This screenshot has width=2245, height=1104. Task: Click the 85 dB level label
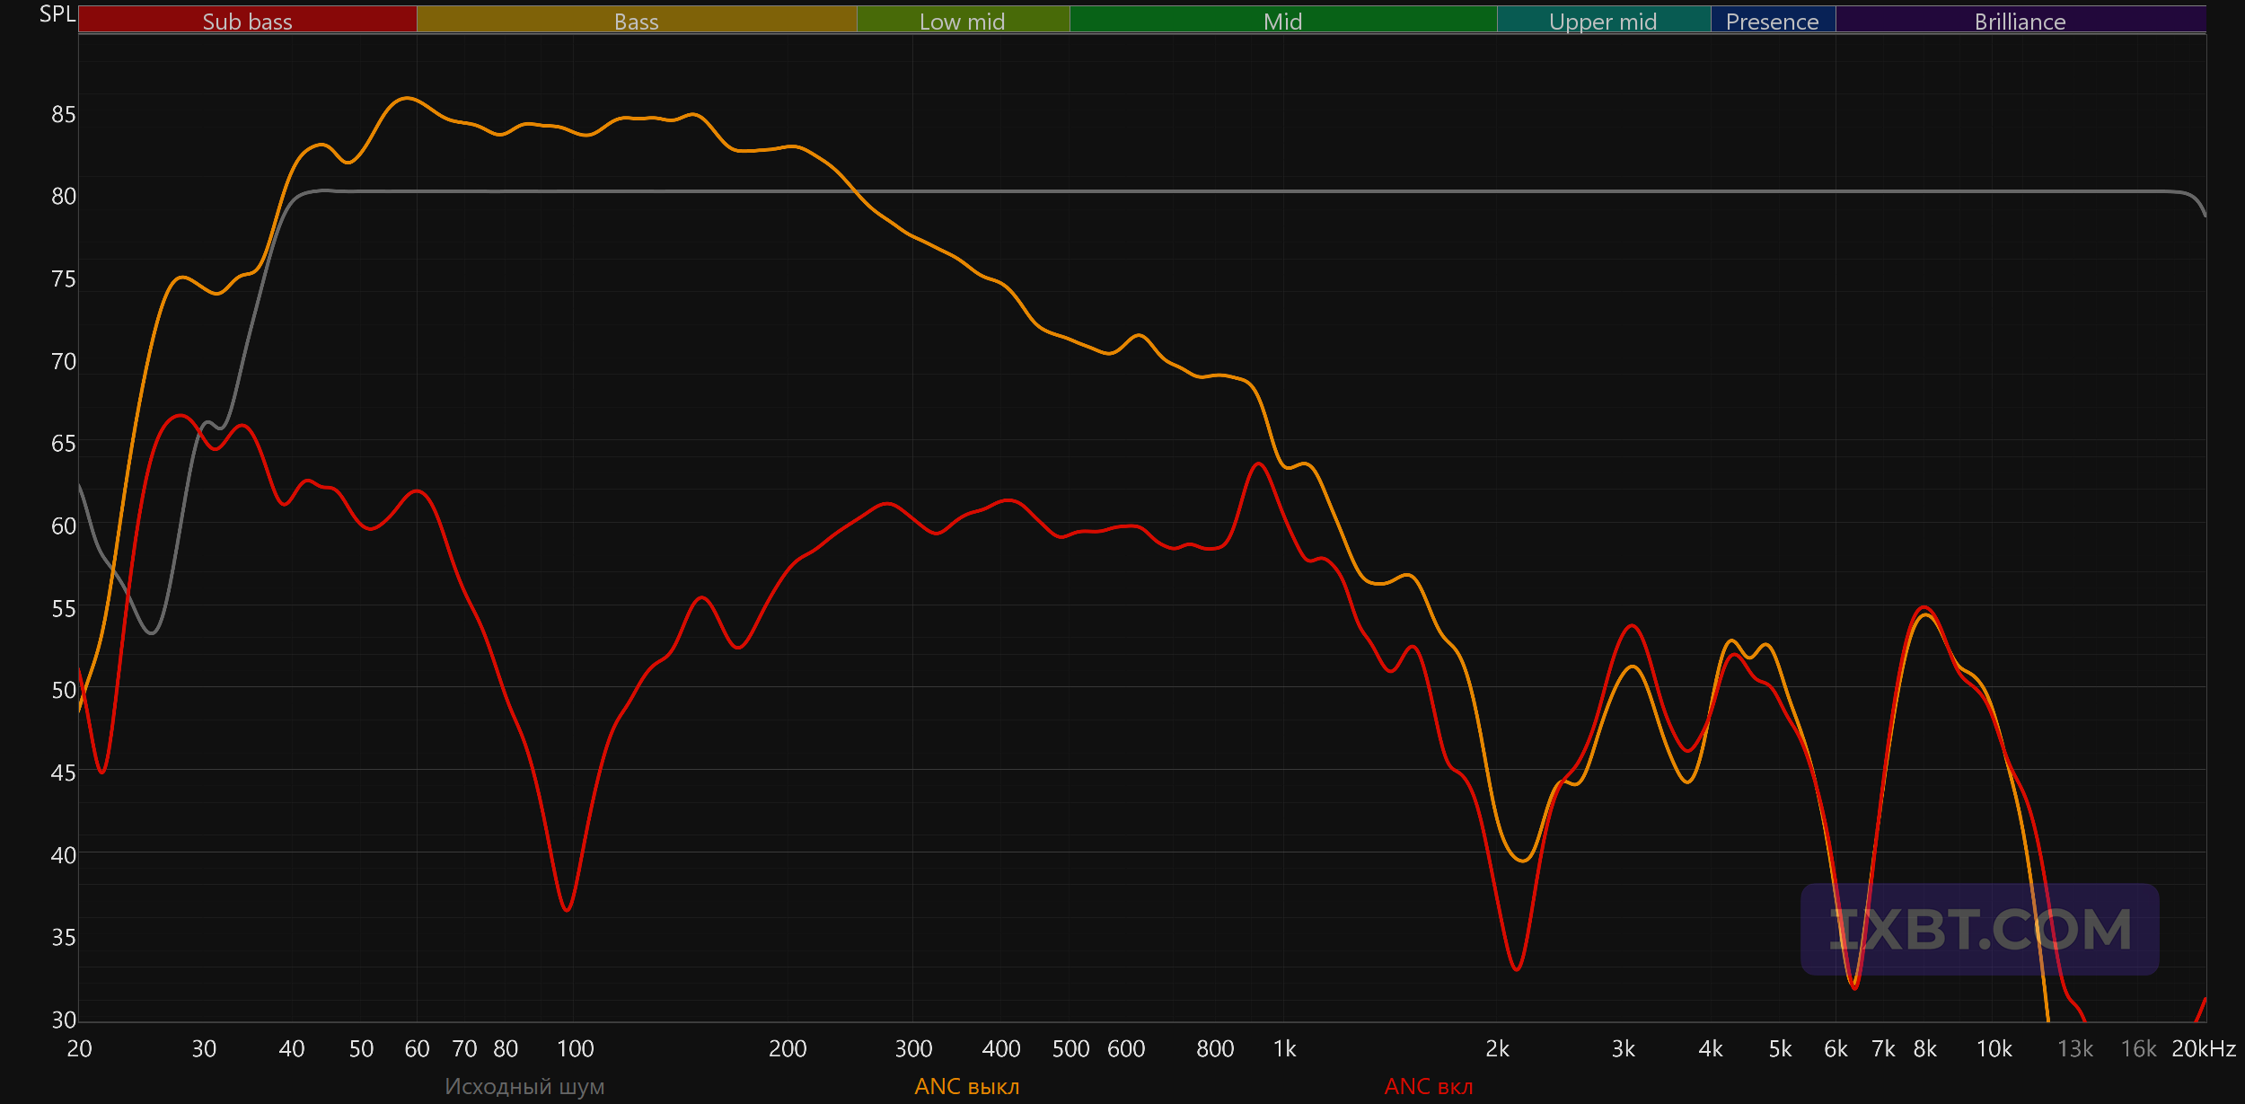[x=64, y=115]
